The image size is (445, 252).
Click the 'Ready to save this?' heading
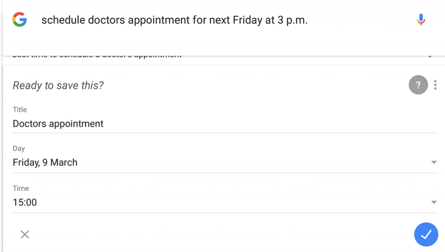[58, 85]
